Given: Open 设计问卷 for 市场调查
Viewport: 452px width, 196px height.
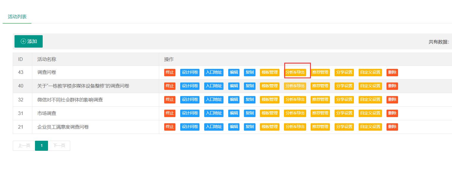Looking at the screenshot, I should pyautogui.click(x=190, y=113).
